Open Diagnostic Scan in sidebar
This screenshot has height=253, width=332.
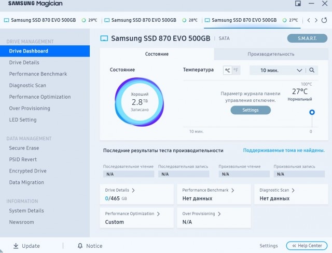45,85
